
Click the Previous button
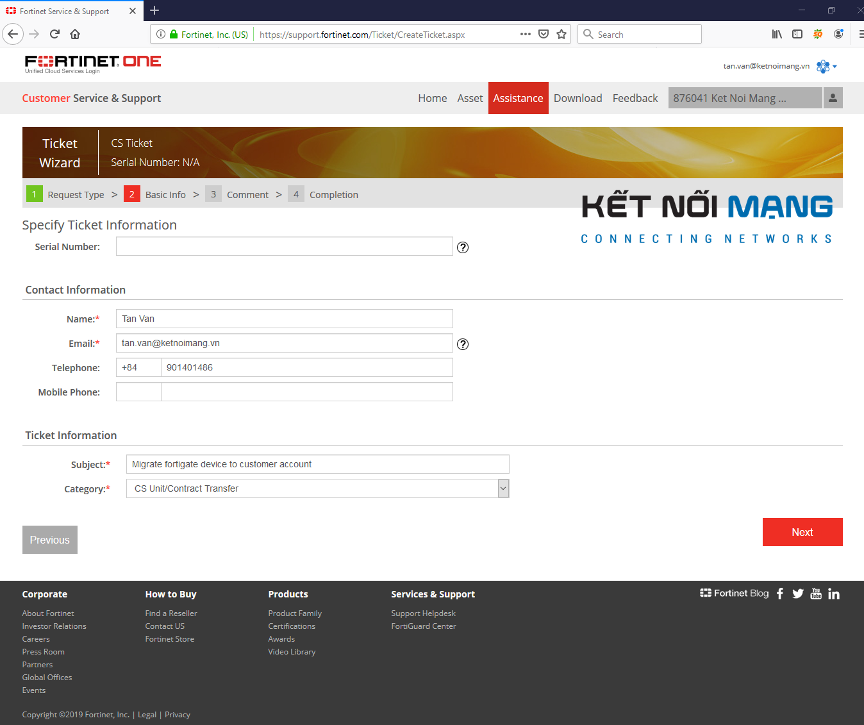(50, 540)
